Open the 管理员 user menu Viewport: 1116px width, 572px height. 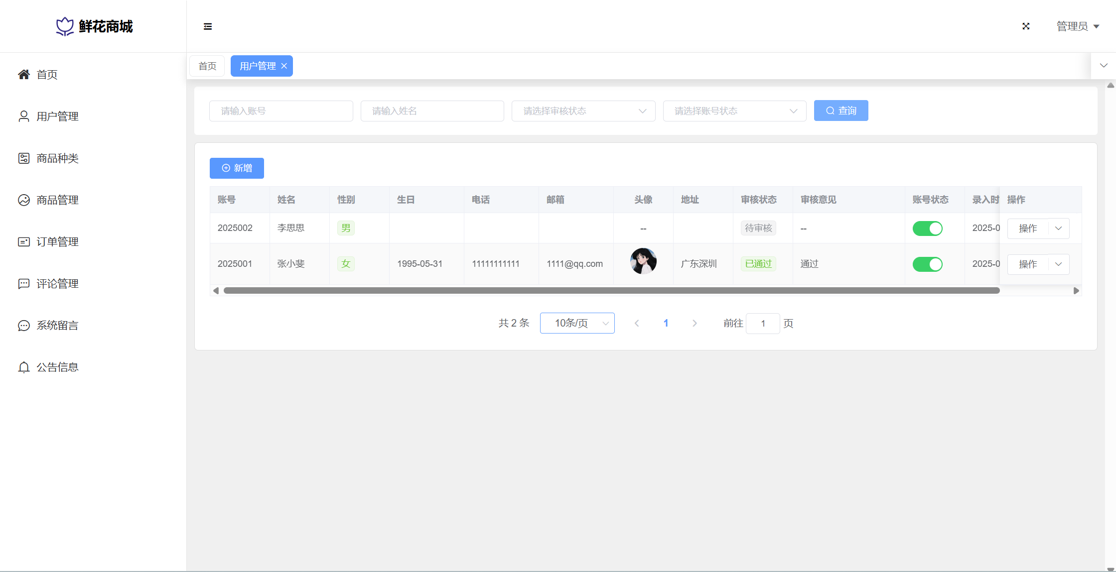click(x=1078, y=26)
